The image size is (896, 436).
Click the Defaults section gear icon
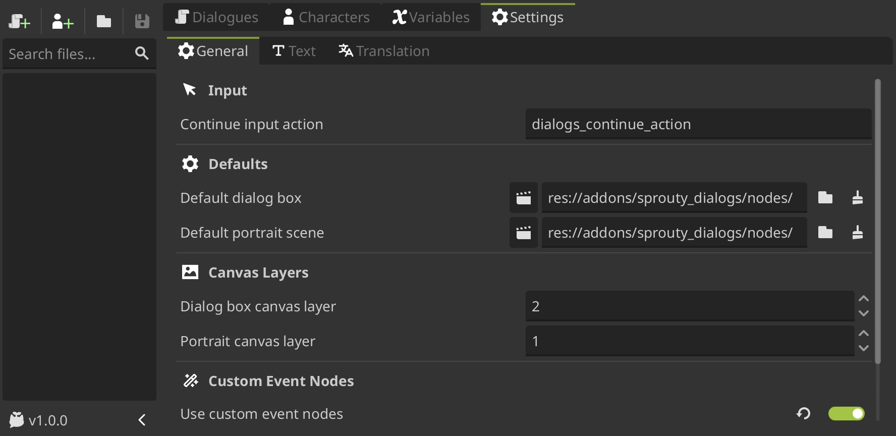pos(190,164)
